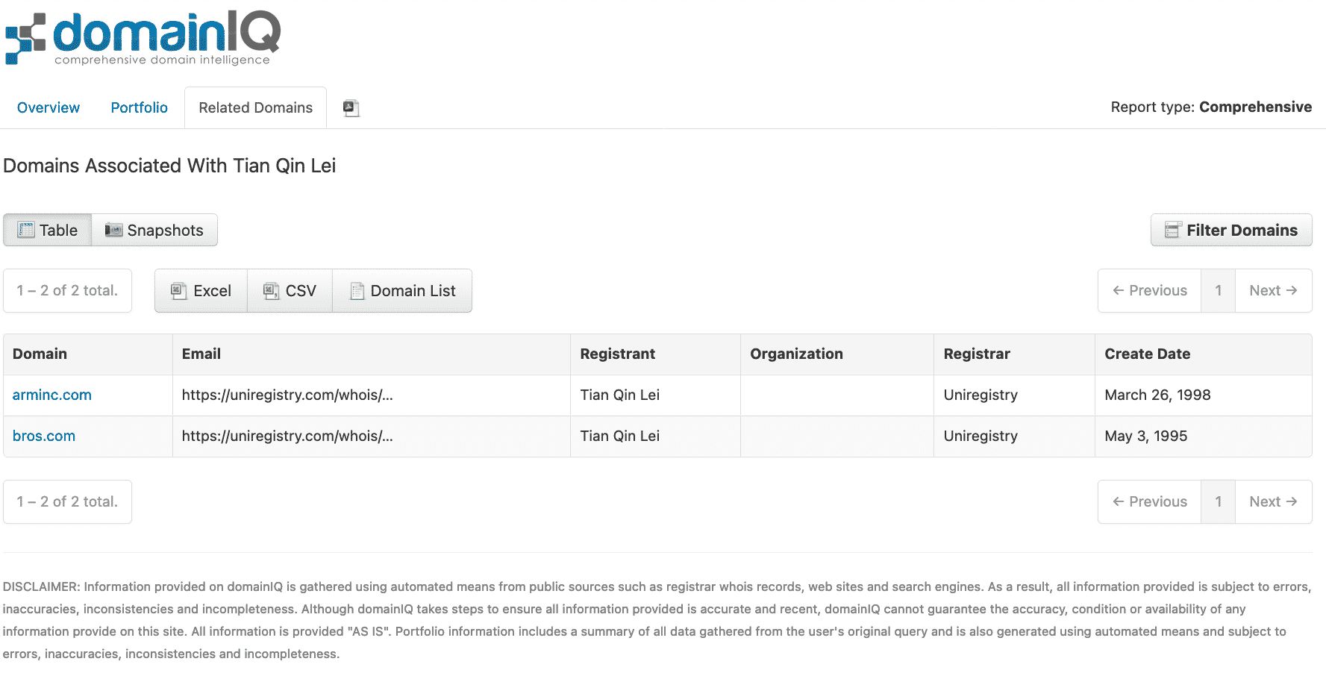Select the Related Domains tab
This screenshot has width=1326, height=676.
click(x=255, y=107)
